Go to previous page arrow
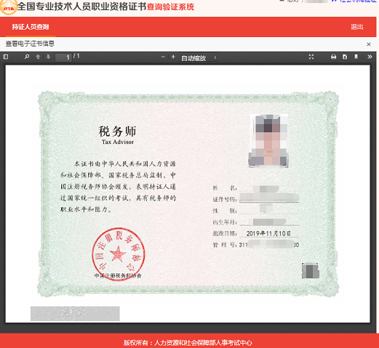Screen dimensions: 379x348 pos(38,57)
